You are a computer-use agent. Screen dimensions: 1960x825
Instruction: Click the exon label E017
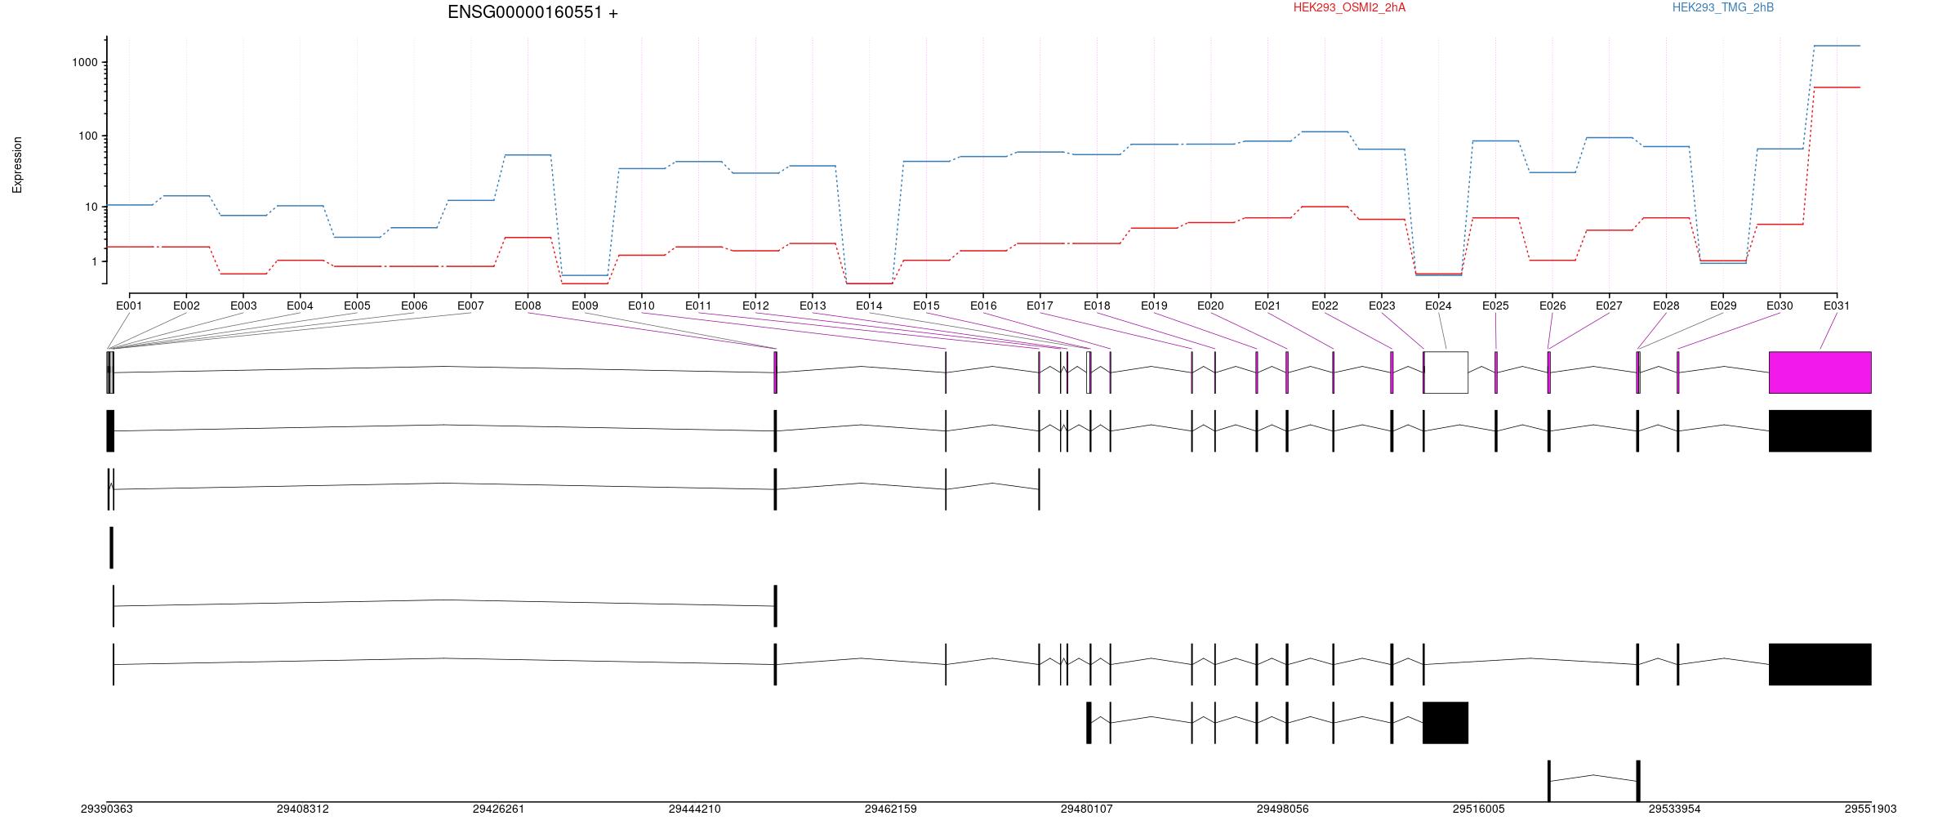point(1040,306)
